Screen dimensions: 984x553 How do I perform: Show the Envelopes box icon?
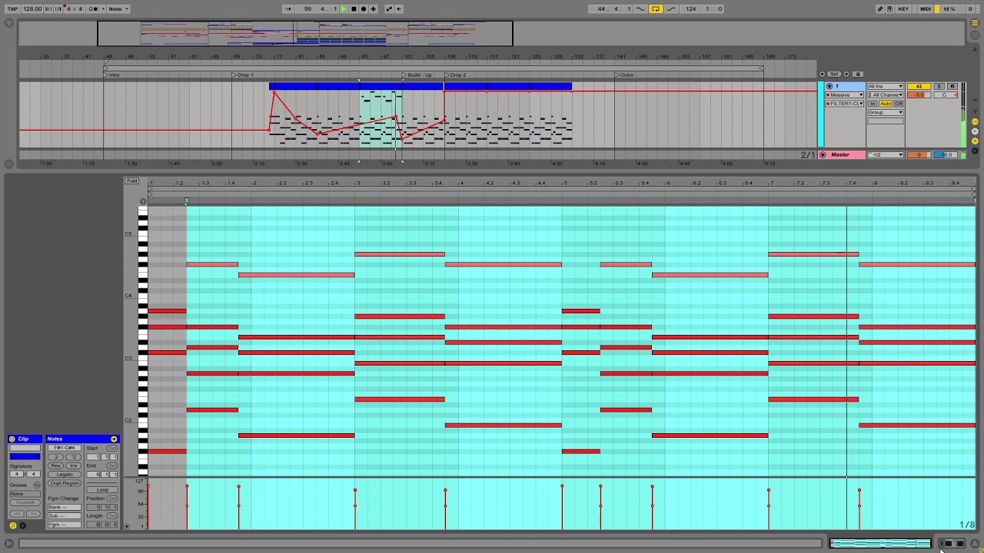(22, 525)
